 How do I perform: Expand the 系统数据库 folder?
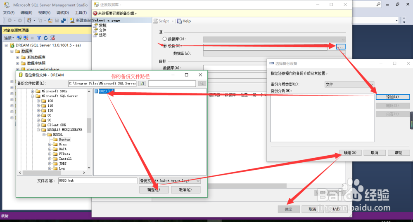(x=18, y=57)
